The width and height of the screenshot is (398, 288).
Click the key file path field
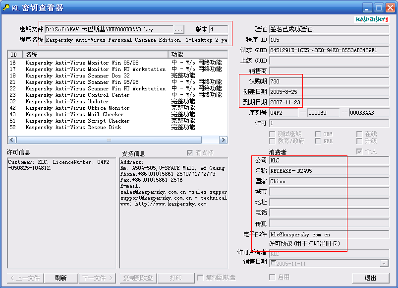coord(108,30)
